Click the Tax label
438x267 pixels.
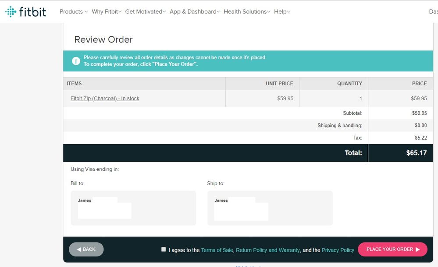(x=358, y=138)
